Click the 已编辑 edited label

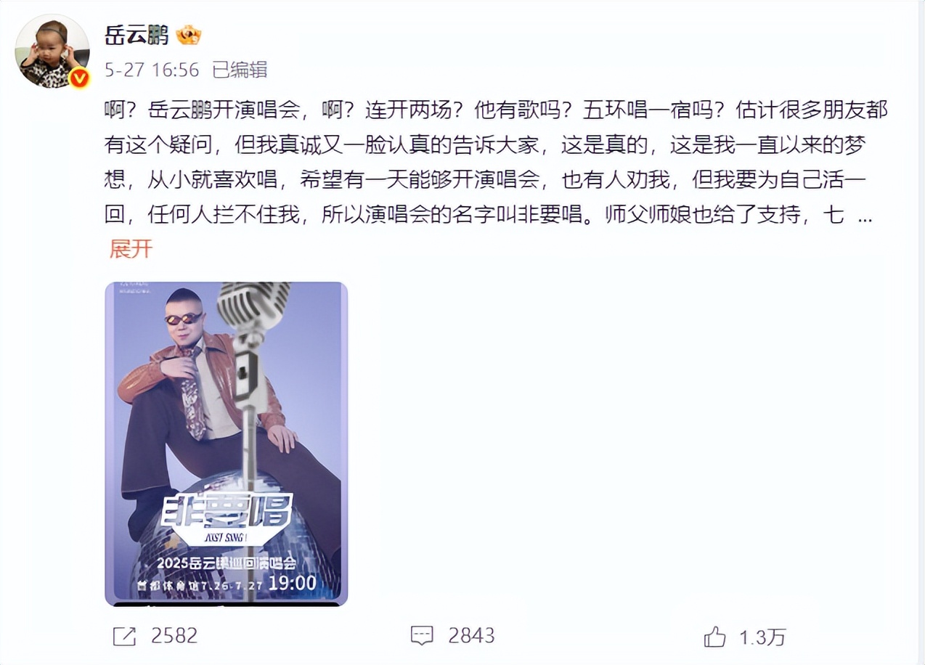[240, 70]
